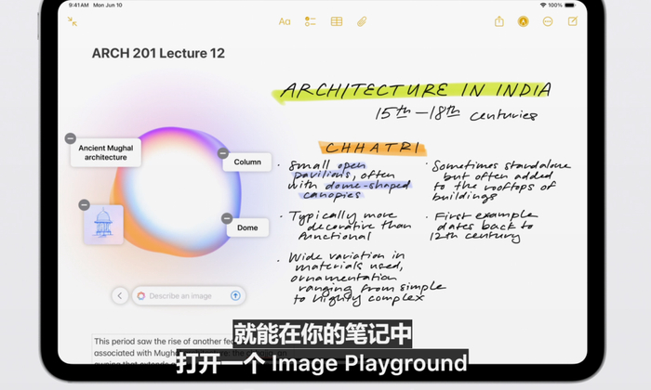This screenshot has height=390, width=651.
Task: Focus the Describe an image field
Action: coord(189,296)
